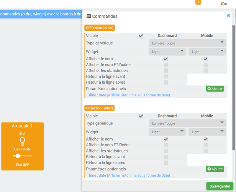Select the 'Off (action | other)' command label
Image resolution: width=236 pixels, height=192 pixels.
(100, 28)
